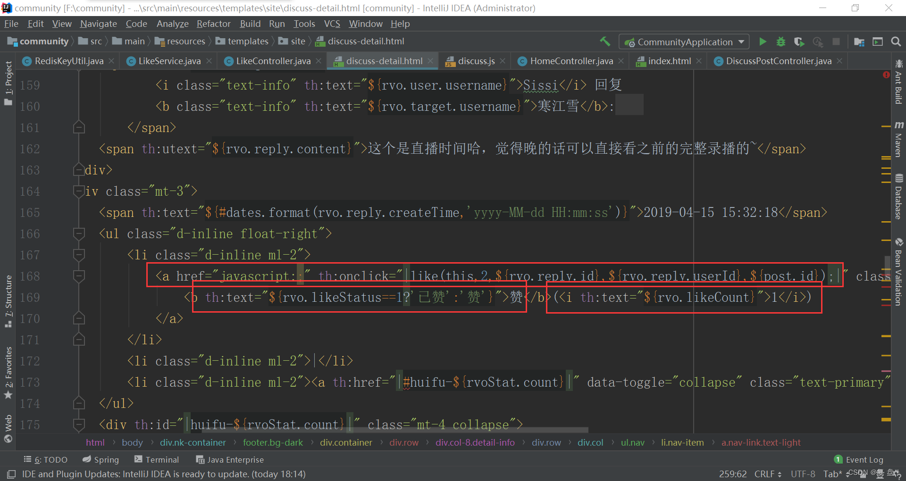
Task: Open the CommunityApplication run configuration dropdown
Action: (x=684, y=42)
